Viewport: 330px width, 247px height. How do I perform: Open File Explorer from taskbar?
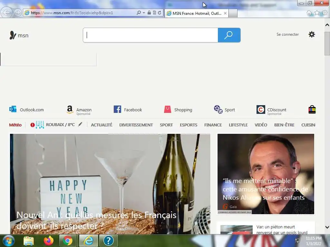tap(29, 241)
